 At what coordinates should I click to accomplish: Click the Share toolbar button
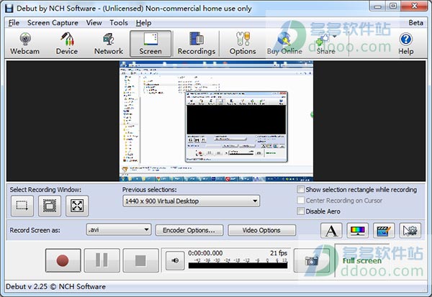325,43
